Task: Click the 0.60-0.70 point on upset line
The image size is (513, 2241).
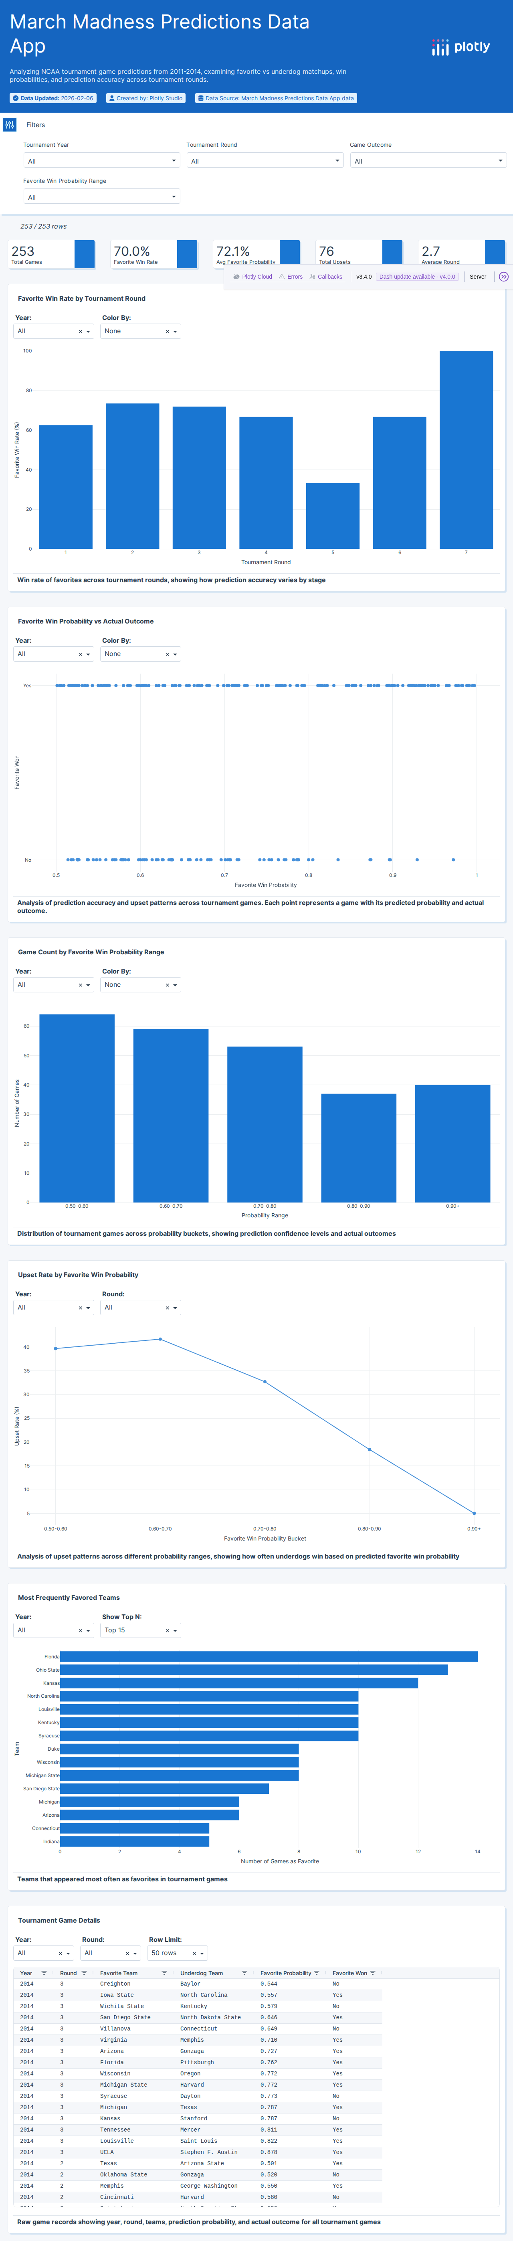Action: pos(160,1339)
